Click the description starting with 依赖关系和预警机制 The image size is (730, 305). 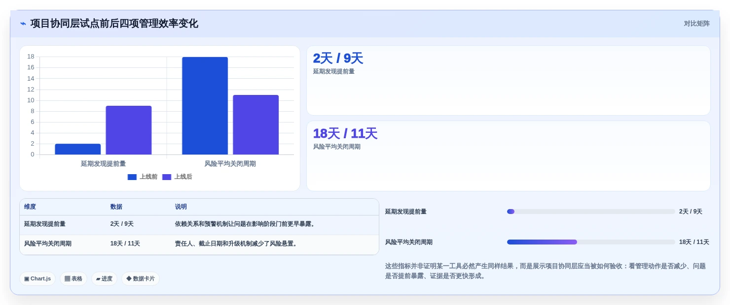coord(246,224)
